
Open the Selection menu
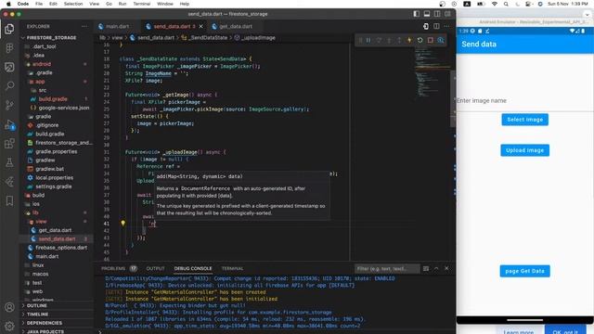[73, 4]
